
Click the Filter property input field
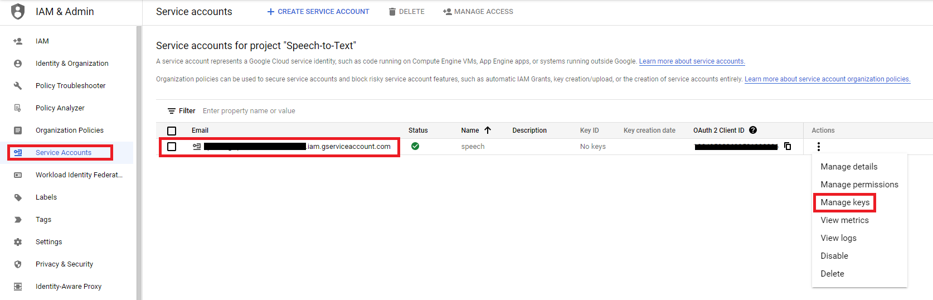[334, 111]
